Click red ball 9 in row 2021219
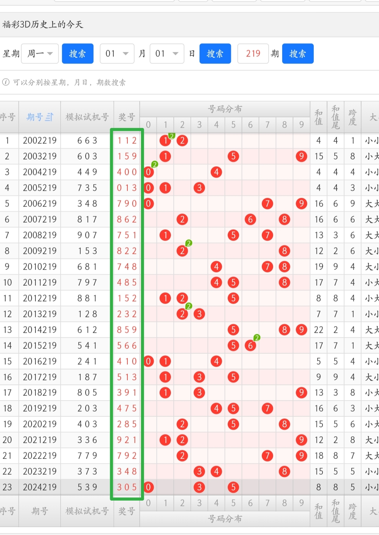379x535 pixels. 301,440
